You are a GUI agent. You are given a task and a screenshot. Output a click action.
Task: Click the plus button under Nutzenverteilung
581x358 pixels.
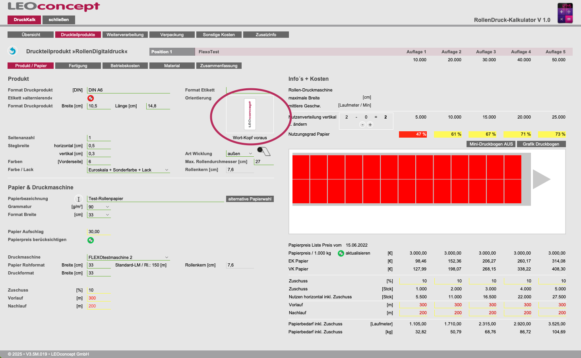tap(370, 125)
